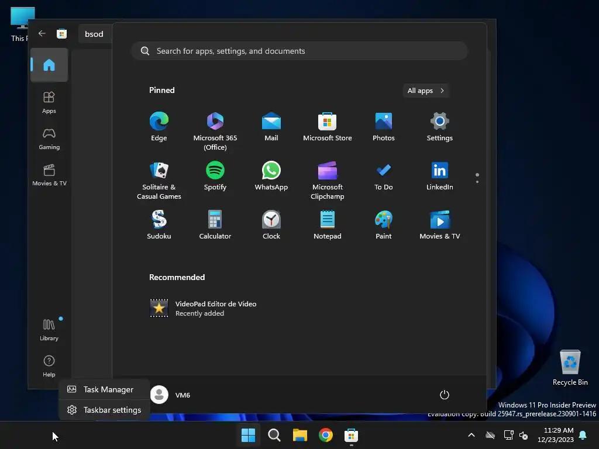Click the Store search field containing bsod
The image size is (599, 449).
coord(95,34)
